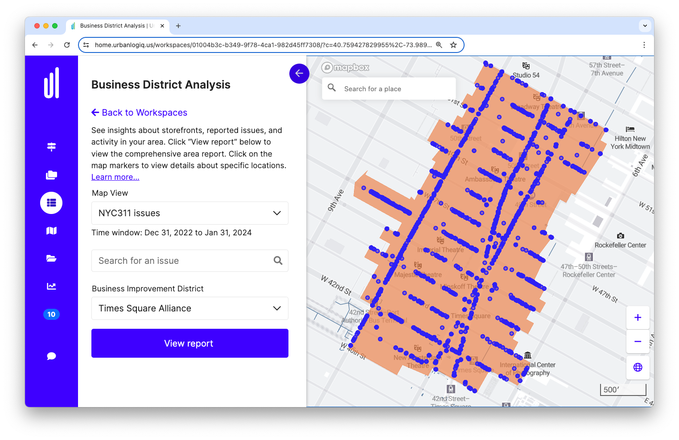
Task: Click the notification badge showing 10
Action: [x=51, y=314]
